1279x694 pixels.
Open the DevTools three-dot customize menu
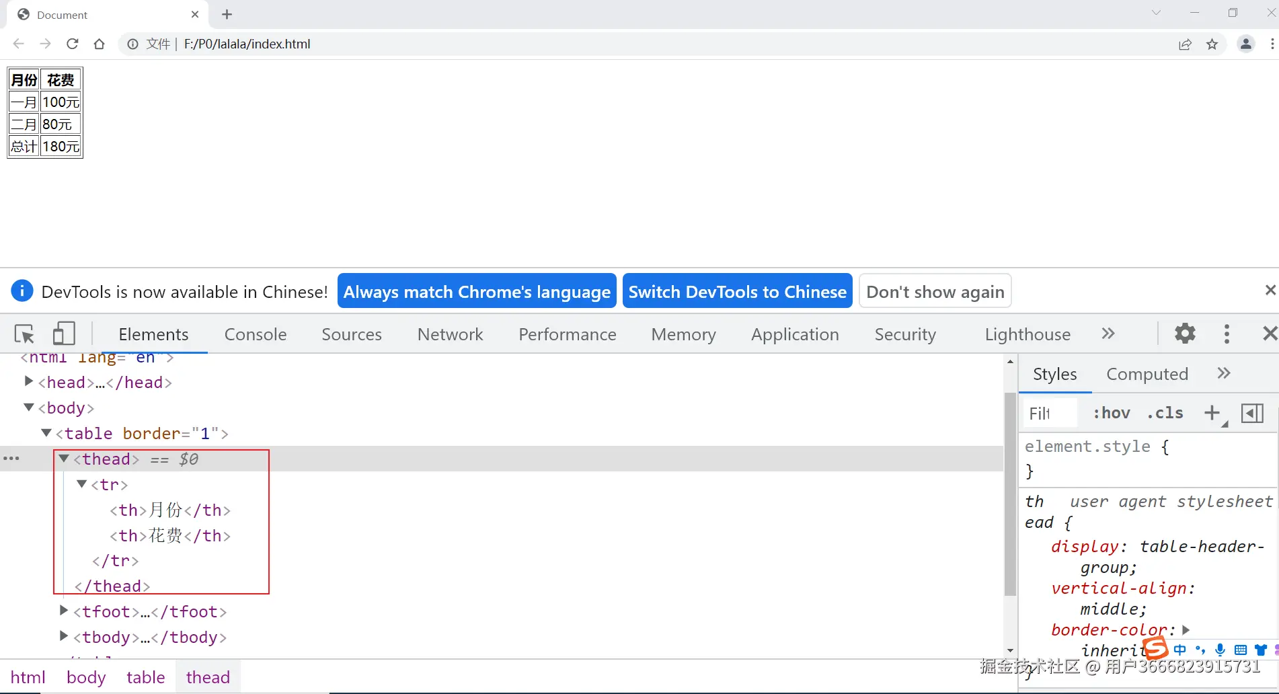[x=1227, y=334]
